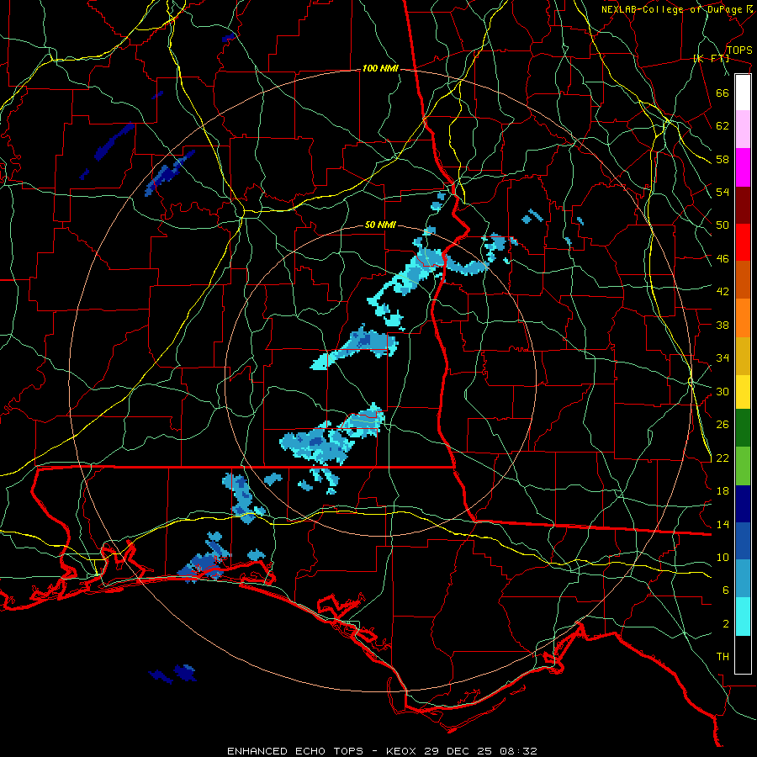Pick the bright orange legend swatch

(743, 318)
